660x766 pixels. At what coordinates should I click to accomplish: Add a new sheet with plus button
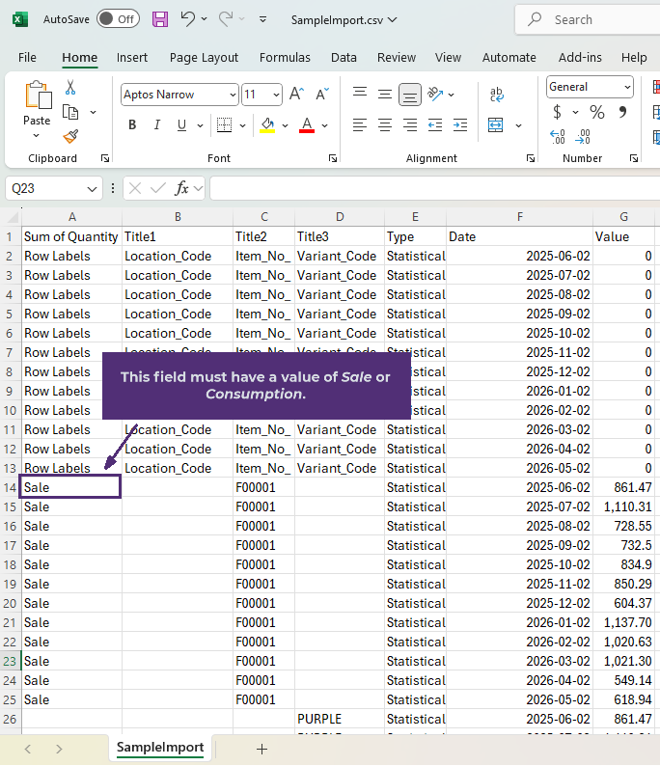point(261,749)
